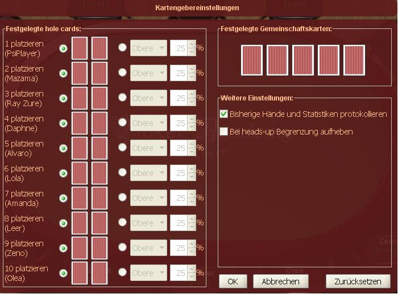The height and width of the screenshot is (294, 398).
Task: Pick first hole card for seat 5 Alvaro
Action: tap(80, 148)
